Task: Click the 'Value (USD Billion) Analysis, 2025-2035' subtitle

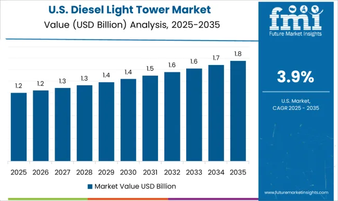Action: 132,25
